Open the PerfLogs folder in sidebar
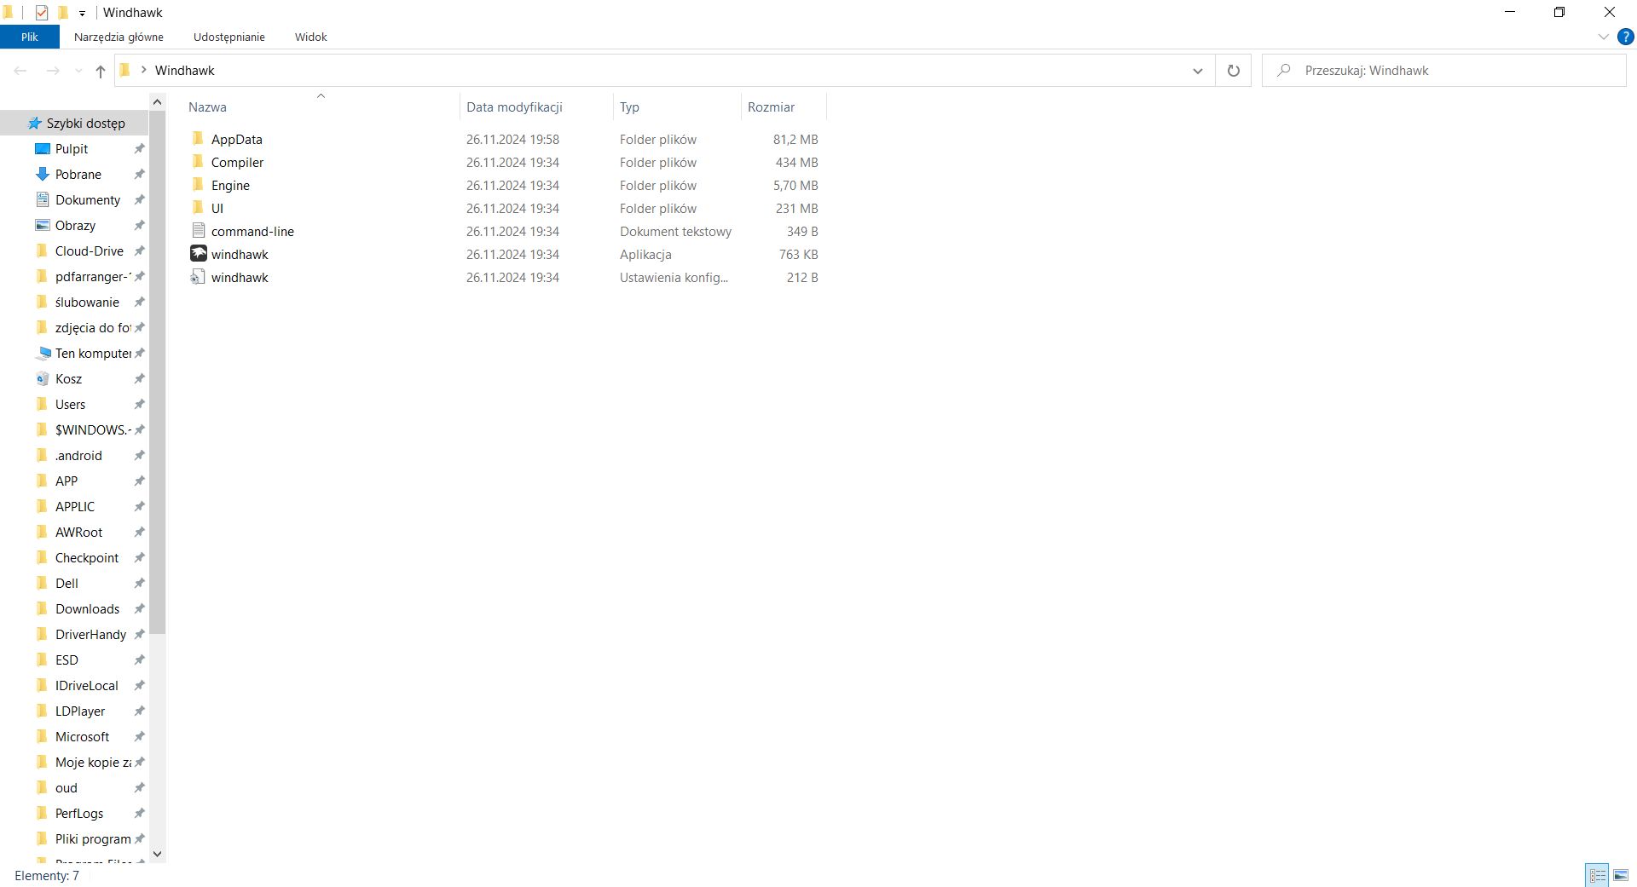Viewport: 1637px width, 887px height. [x=78, y=813]
